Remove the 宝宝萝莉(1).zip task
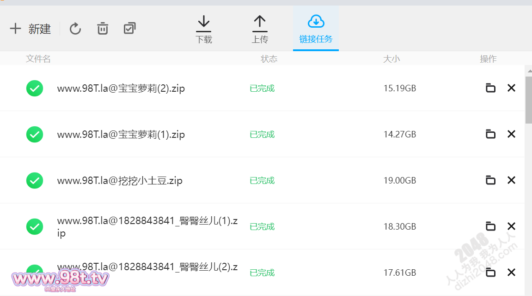The height and width of the screenshot is (296, 532). [x=511, y=134]
